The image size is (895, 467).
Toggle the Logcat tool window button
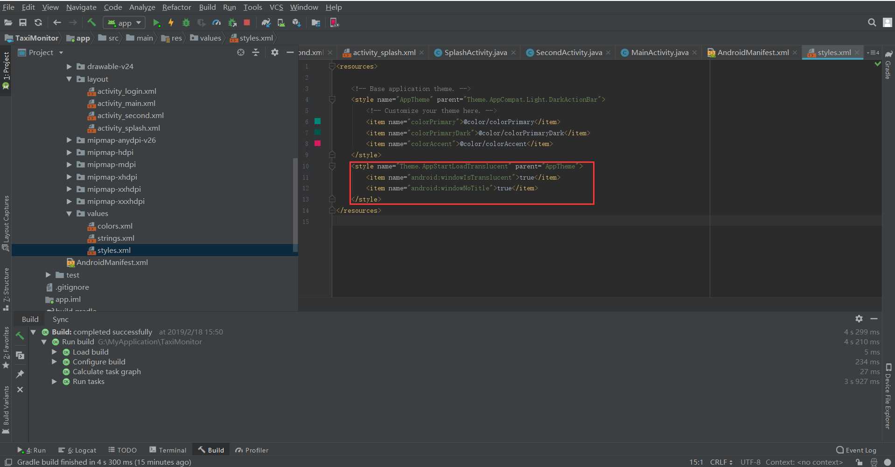[x=77, y=450]
